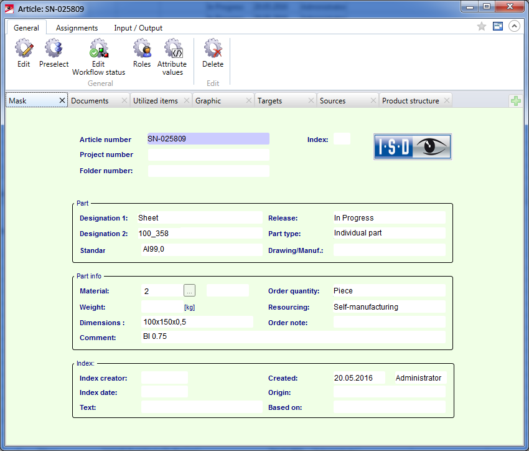Click the Comment text field

click(293, 337)
